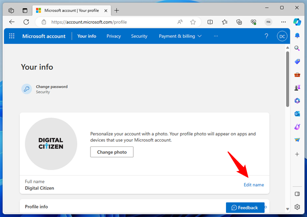307x217 pixels.
Task: Click the Edit name link
Action: tap(254, 185)
